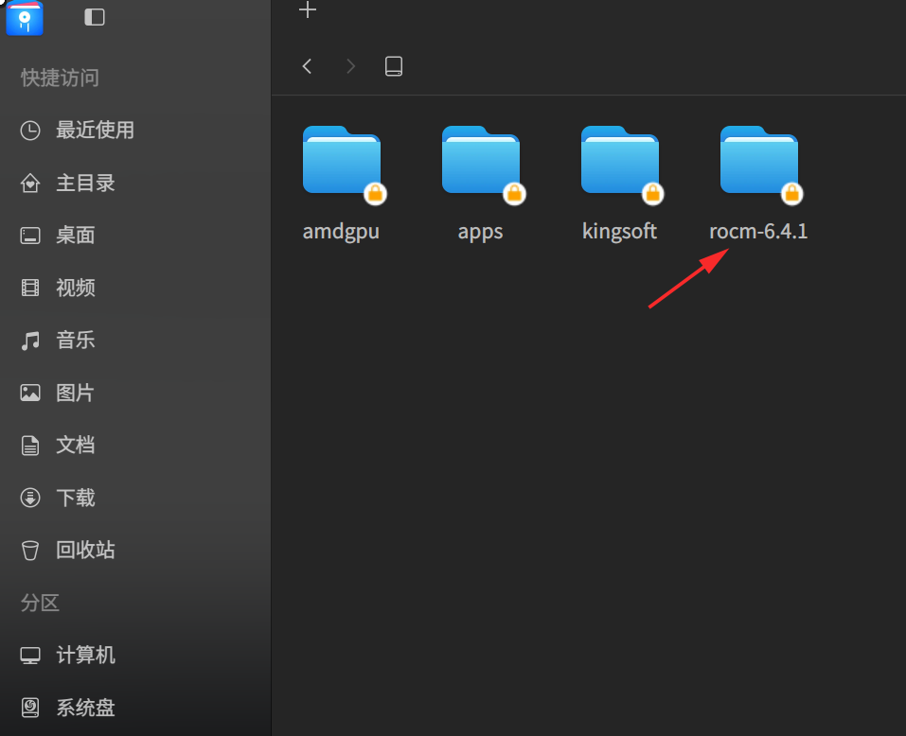The width and height of the screenshot is (906, 736).
Task: Open 桌面 desktop in sidebar
Action: coord(58,236)
